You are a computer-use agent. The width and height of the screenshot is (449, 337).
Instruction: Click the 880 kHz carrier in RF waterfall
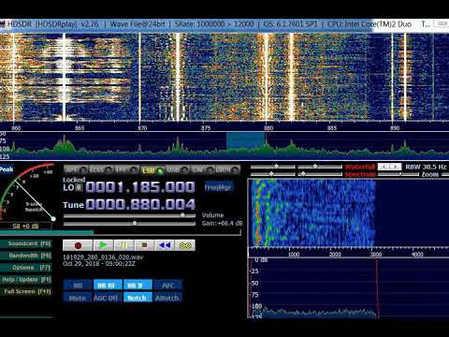(x=267, y=77)
